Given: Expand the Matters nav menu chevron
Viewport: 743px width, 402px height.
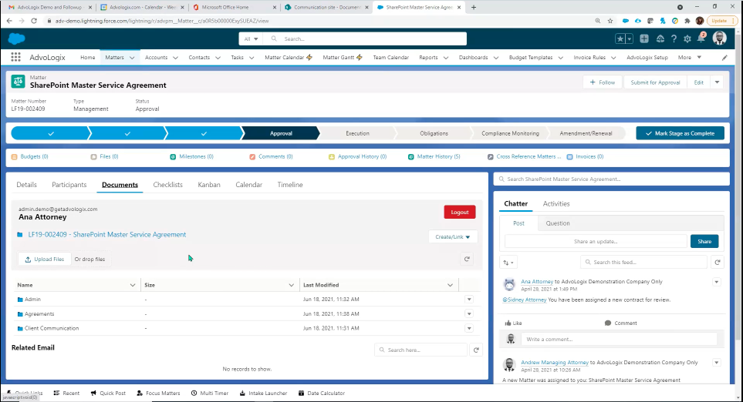Looking at the screenshot, I should pyautogui.click(x=133, y=58).
